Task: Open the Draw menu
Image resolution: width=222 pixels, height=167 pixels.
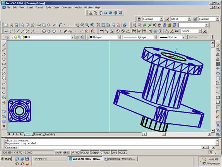Action: (56, 7)
